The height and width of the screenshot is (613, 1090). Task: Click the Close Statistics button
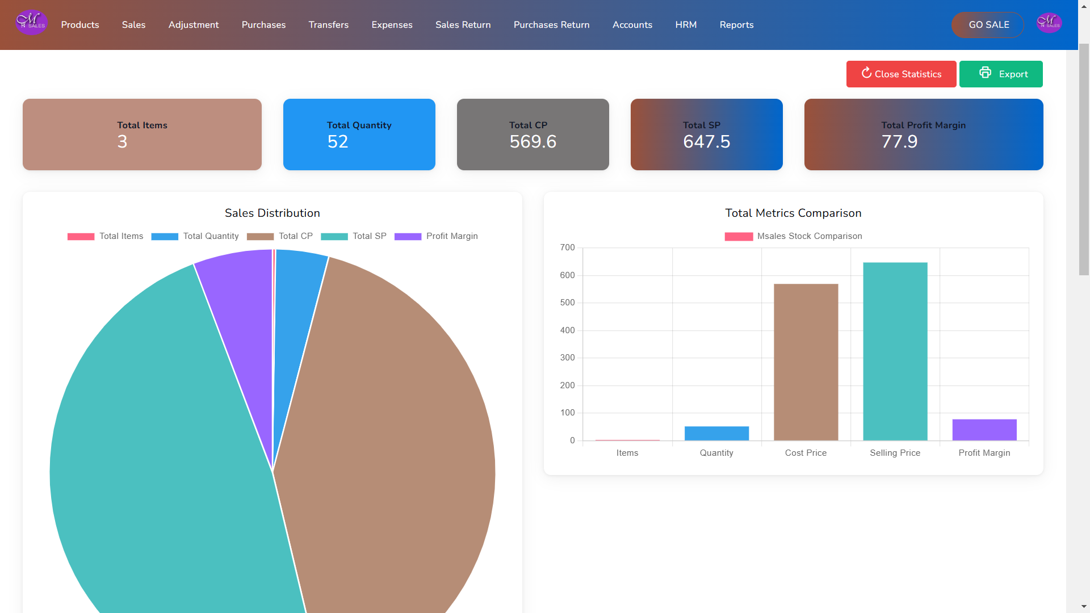[902, 74]
